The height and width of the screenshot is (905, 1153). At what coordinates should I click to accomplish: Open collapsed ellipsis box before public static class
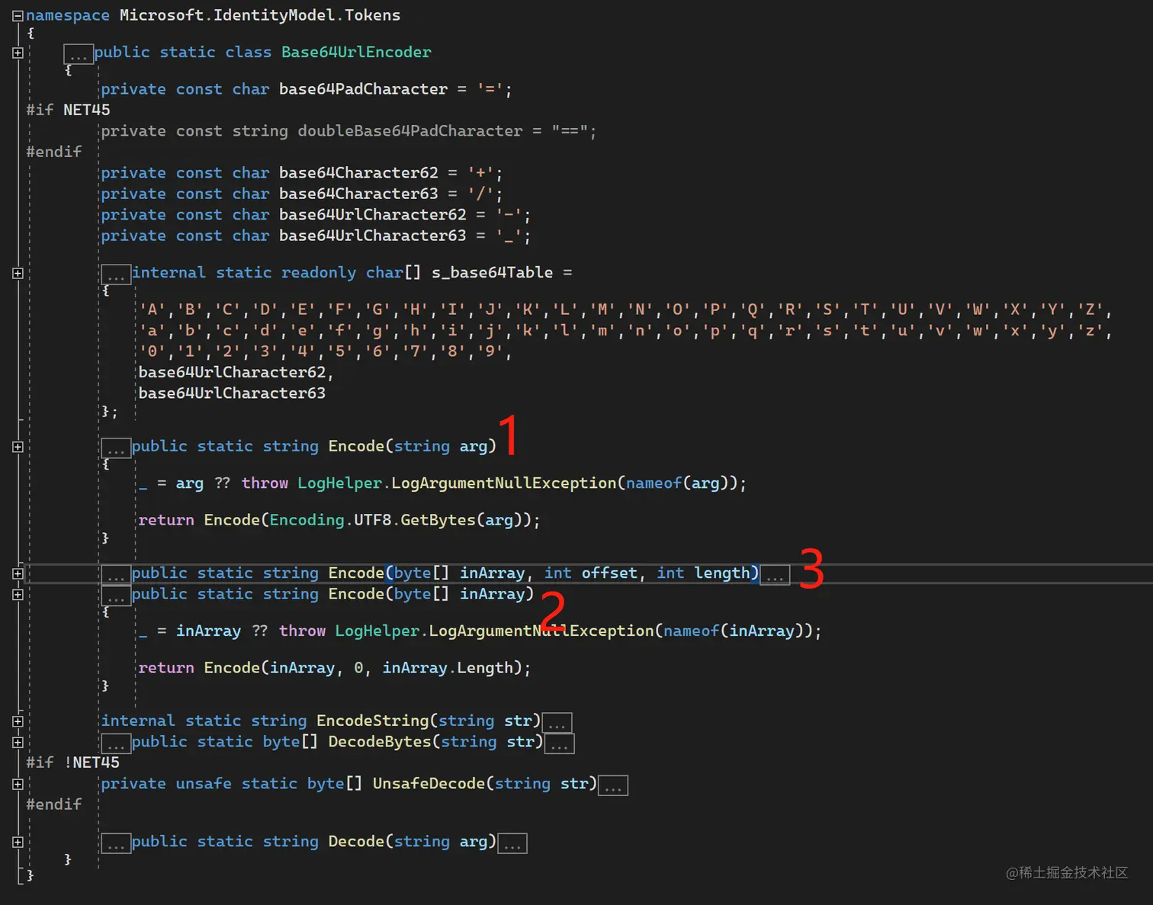coord(79,54)
